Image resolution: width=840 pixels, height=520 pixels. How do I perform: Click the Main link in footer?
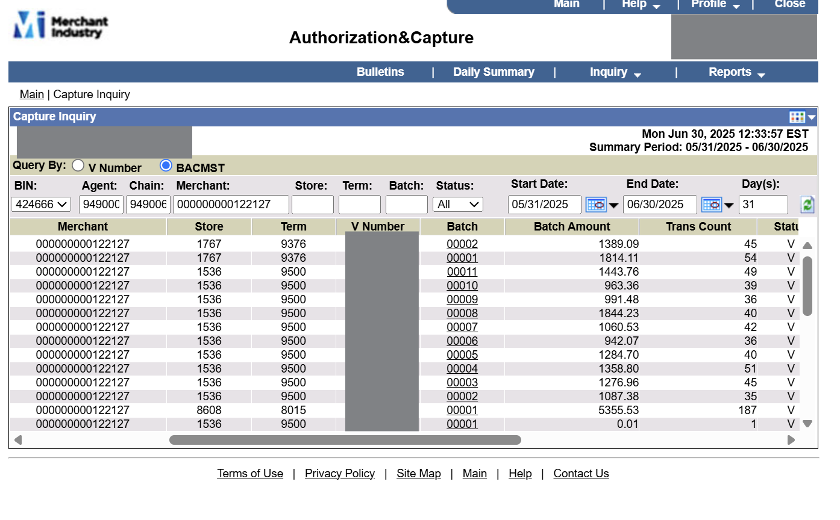475,474
